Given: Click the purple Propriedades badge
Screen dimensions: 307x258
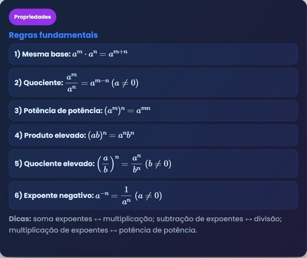Looking at the screenshot, I should pos(33,17).
